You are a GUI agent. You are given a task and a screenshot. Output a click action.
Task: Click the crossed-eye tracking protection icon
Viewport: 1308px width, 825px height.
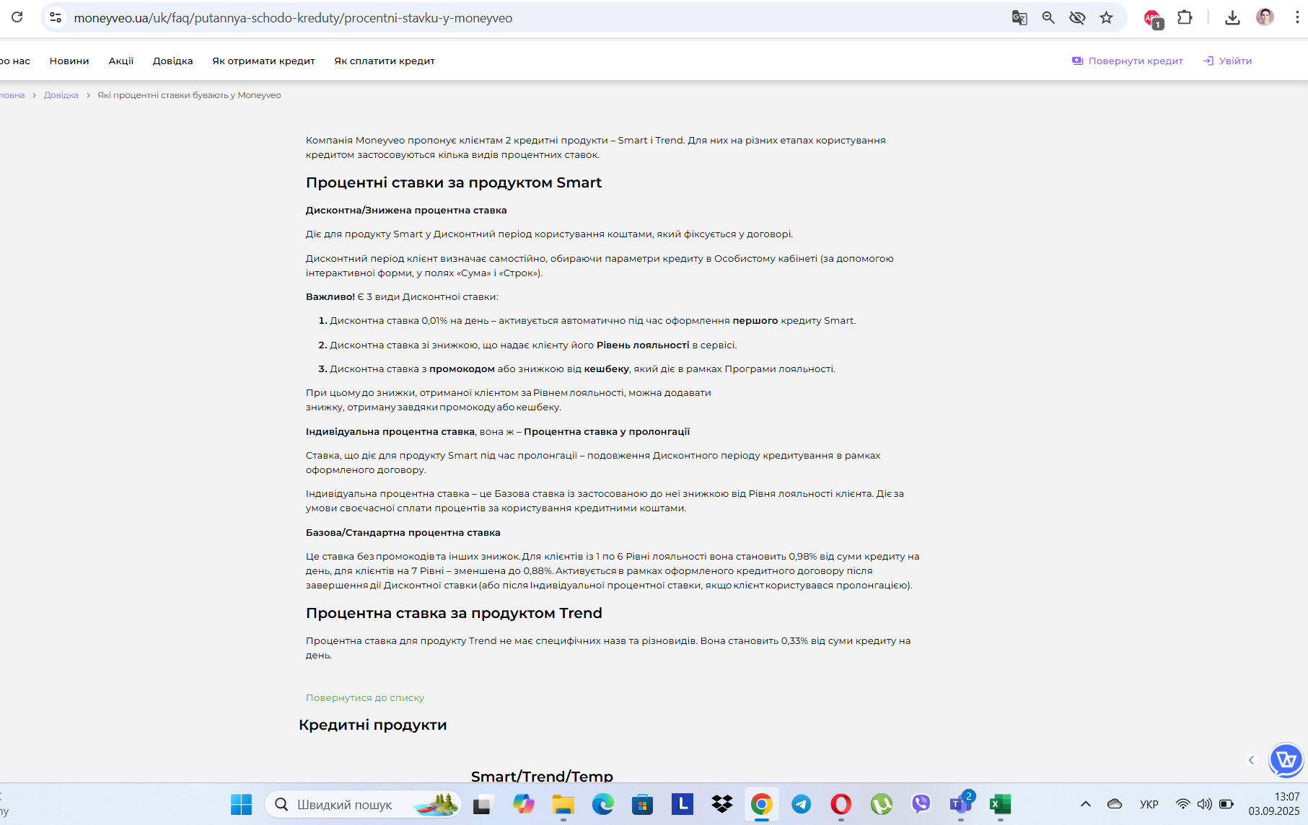1077,17
